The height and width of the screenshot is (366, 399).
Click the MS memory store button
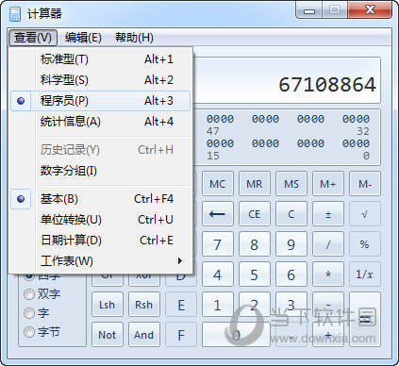click(291, 184)
